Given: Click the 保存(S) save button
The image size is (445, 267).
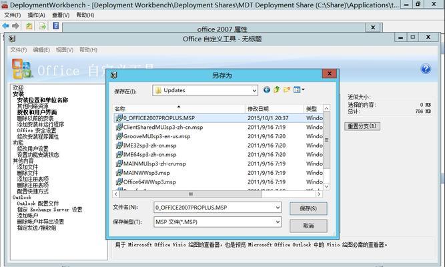Looking at the screenshot, I should 308,208.
